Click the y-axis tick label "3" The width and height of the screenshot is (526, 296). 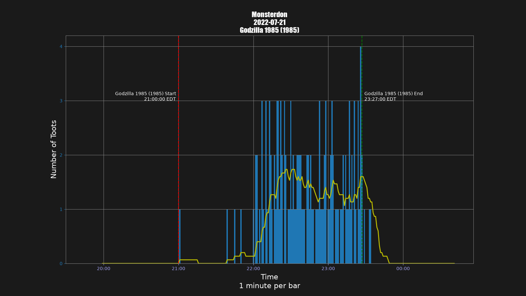(61, 101)
